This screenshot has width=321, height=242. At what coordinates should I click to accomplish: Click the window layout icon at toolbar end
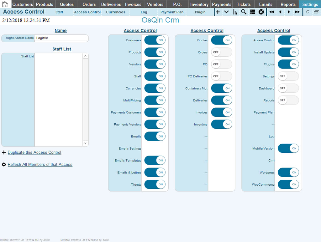point(317,12)
